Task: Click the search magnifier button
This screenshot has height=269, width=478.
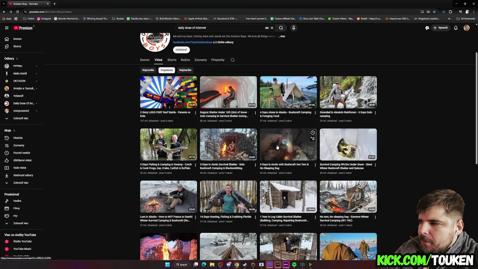Action: (281, 28)
